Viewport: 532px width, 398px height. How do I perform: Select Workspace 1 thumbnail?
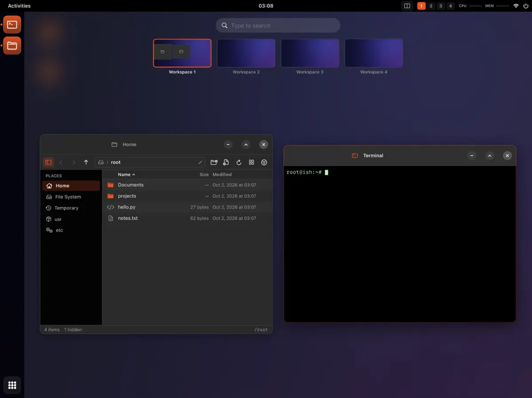click(182, 53)
